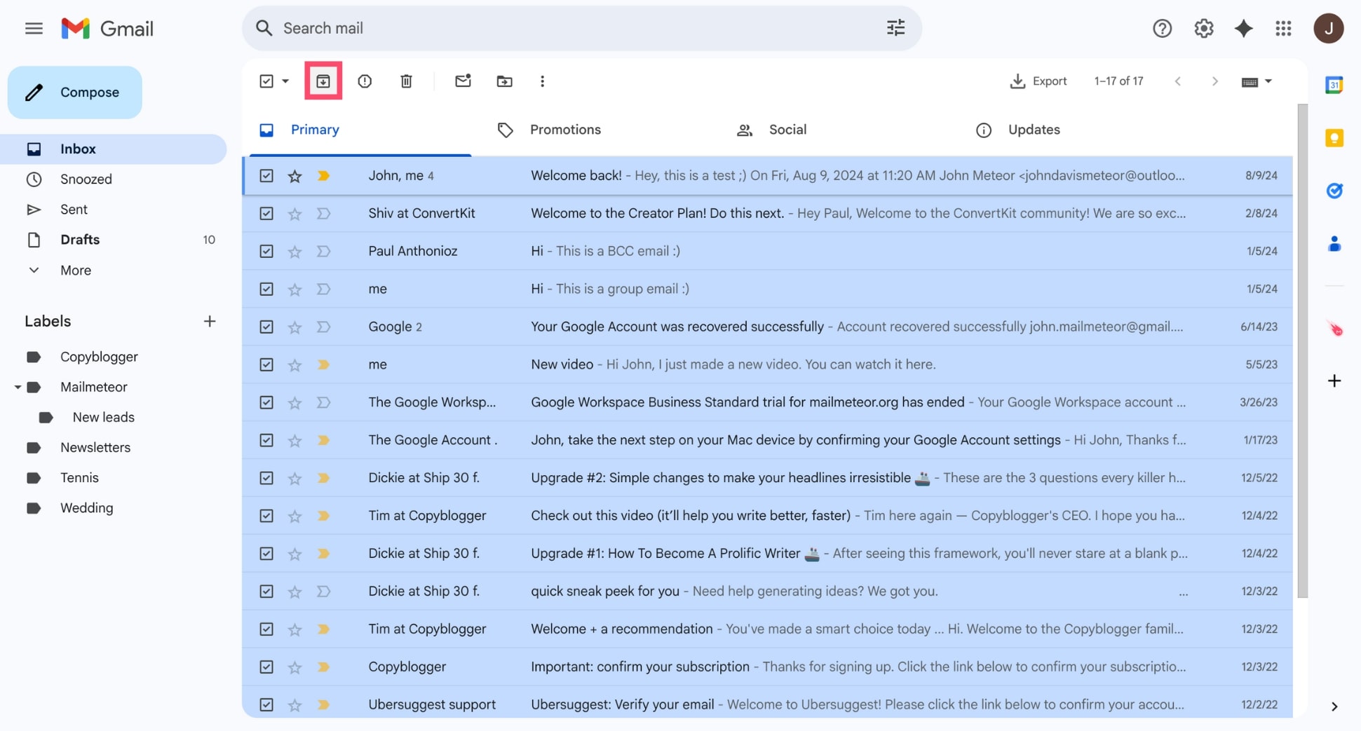
Task: Show search filter options
Action: (895, 28)
